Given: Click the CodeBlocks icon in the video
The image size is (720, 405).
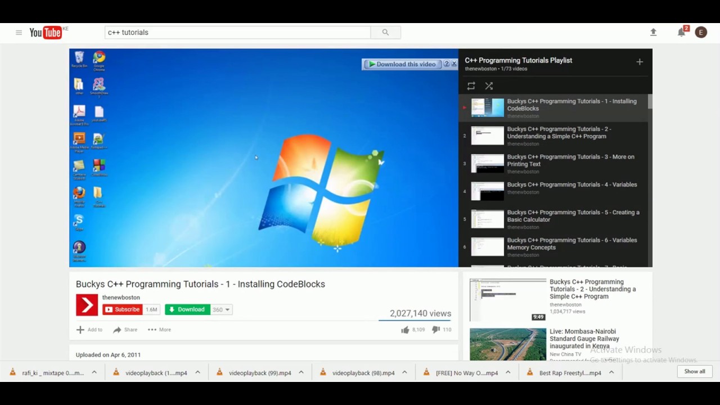Looking at the screenshot, I should coord(99,168).
